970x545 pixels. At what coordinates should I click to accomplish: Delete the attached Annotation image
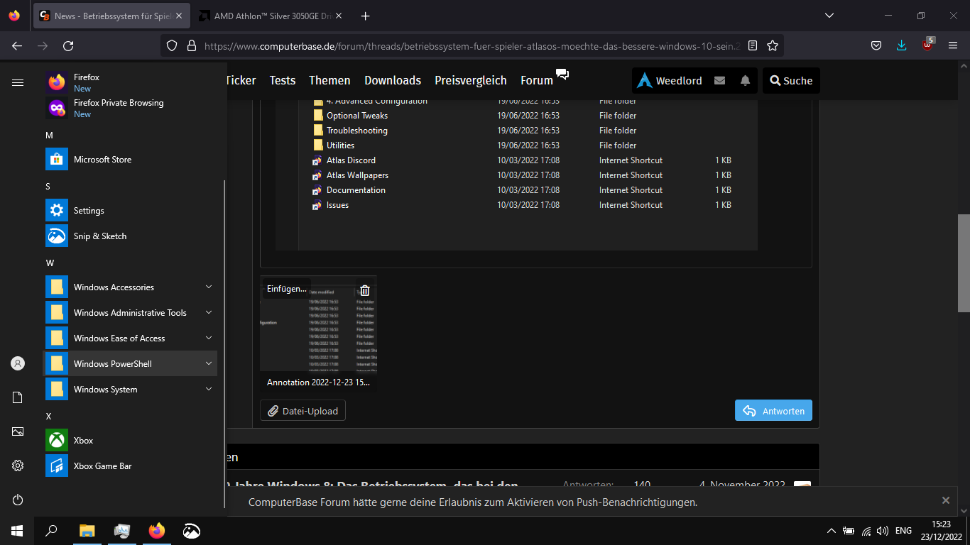[x=364, y=290]
